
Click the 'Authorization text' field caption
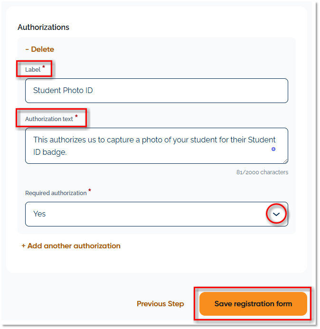[x=49, y=119]
